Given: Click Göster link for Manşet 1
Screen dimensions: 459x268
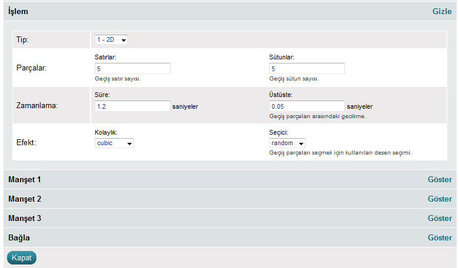Looking at the screenshot, I should [x=440, y=180].
